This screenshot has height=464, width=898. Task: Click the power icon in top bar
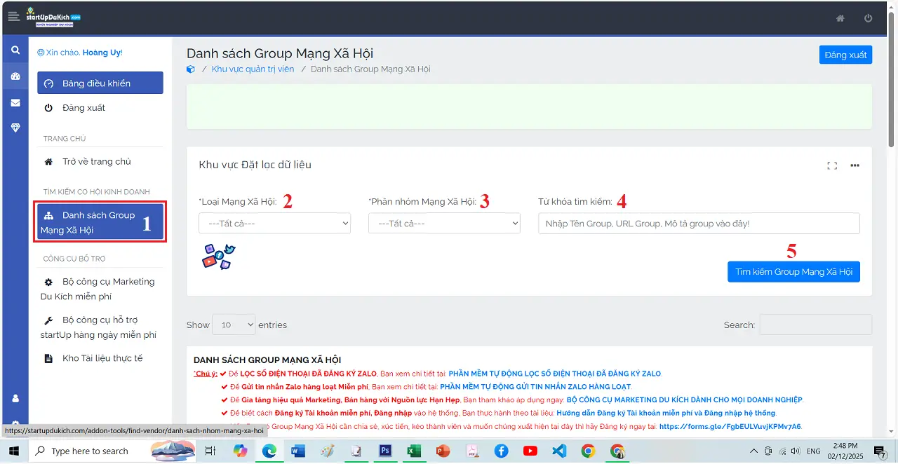pos(869,18)
